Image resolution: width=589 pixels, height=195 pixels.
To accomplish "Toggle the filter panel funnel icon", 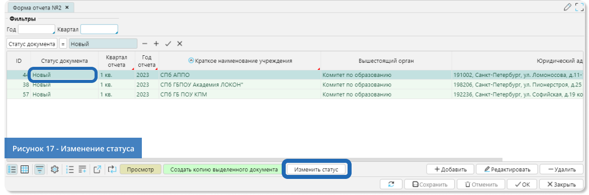I will (x=39, y=169).
